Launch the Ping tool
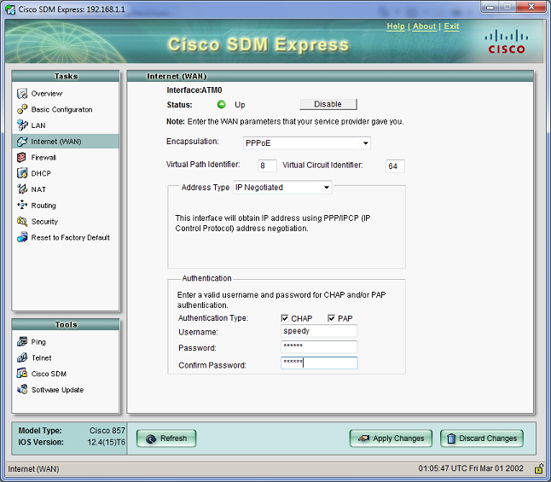The image size is (551, 482). pos(38,342)
